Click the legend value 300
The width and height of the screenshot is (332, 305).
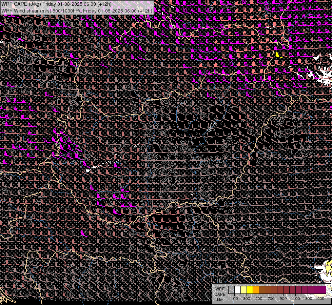247,299
